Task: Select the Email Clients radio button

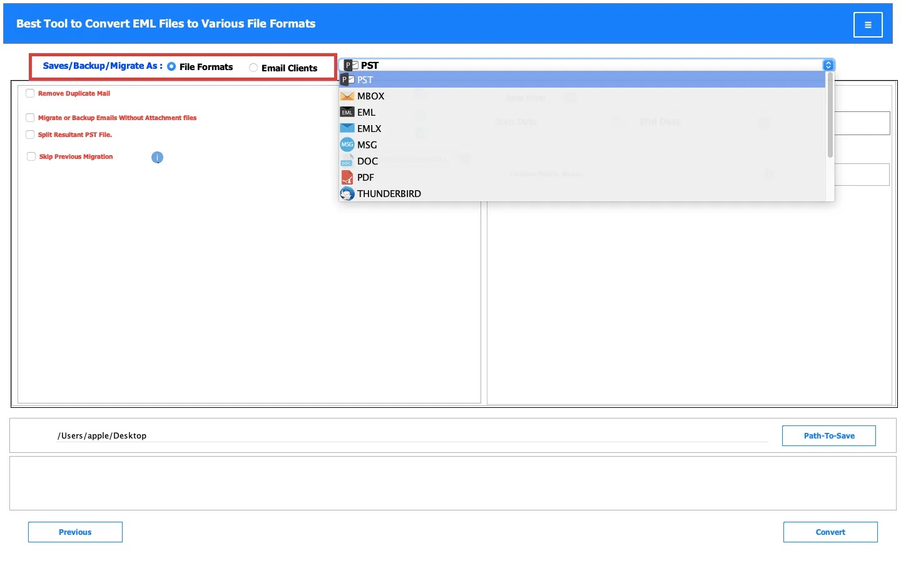Action: click(x=253, y=68)
